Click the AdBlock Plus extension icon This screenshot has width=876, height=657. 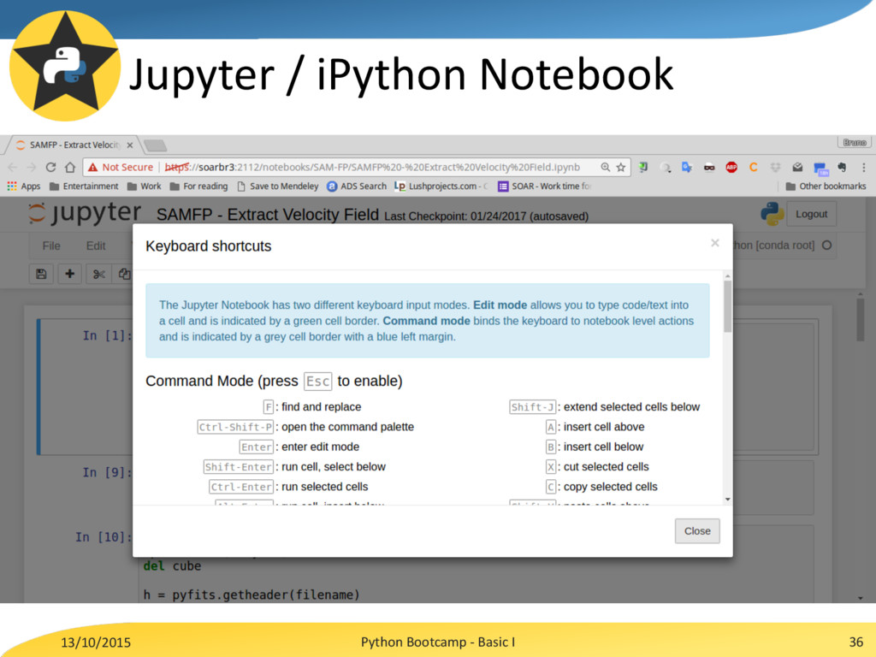tap(731, 167)
